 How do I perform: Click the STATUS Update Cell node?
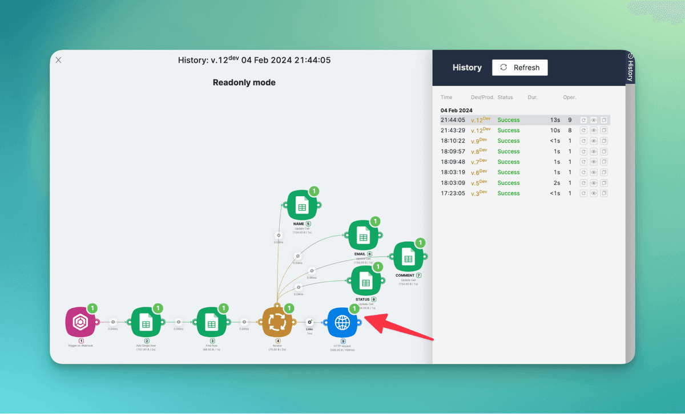(x=365, y=281)
